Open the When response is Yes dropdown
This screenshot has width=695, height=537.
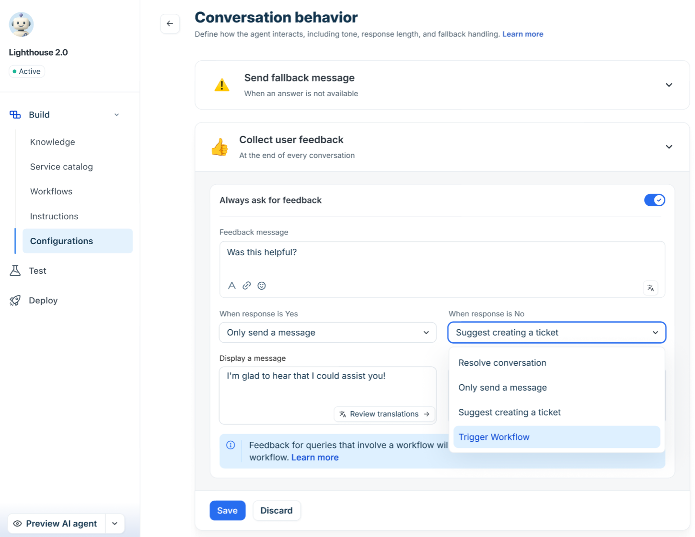tap(328, 333)
